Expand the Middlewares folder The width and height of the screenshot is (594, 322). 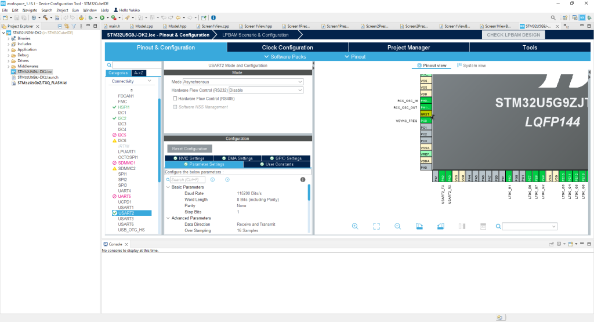pyautogui.click(x=9, y=66)
